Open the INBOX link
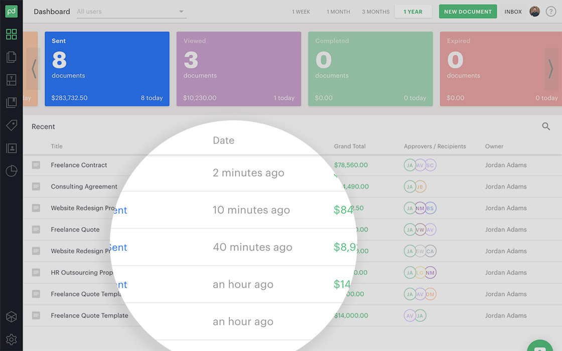This screenshot has width=562, height=351. (513, 12)
